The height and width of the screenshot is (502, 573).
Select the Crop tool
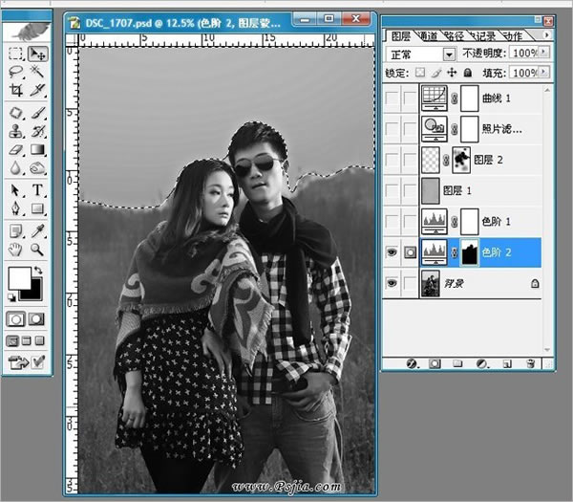click(15, 90)
